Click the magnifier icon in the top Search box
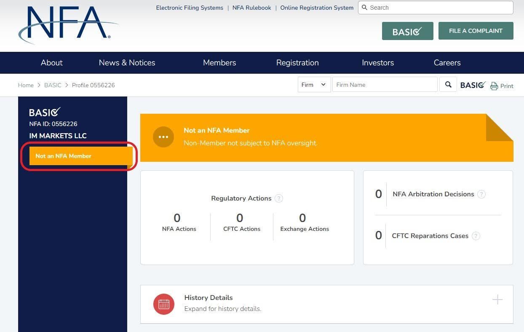Viewport: 524px width, 332px height. (x=365, y=8)
